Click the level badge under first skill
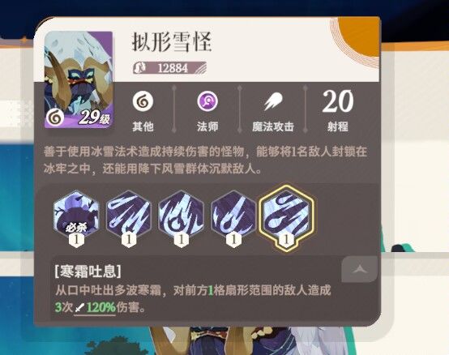This screenshot has height=355, width=449. [x=76, y=239]
